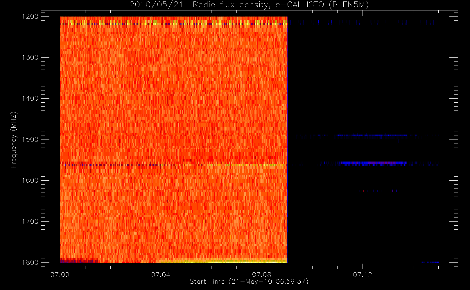Viewport: 470px width, 290px height.
Task: Click the 'Frequency (MHZ)' y-axis label
Action: click(x=13, y=140)
